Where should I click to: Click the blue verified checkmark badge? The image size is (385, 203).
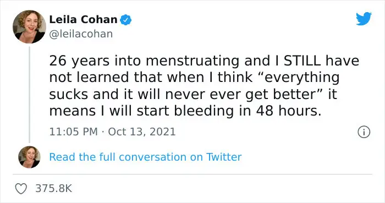click(x=126, y=20)
